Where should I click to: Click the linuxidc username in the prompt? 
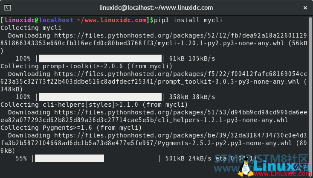coord(19,20)
